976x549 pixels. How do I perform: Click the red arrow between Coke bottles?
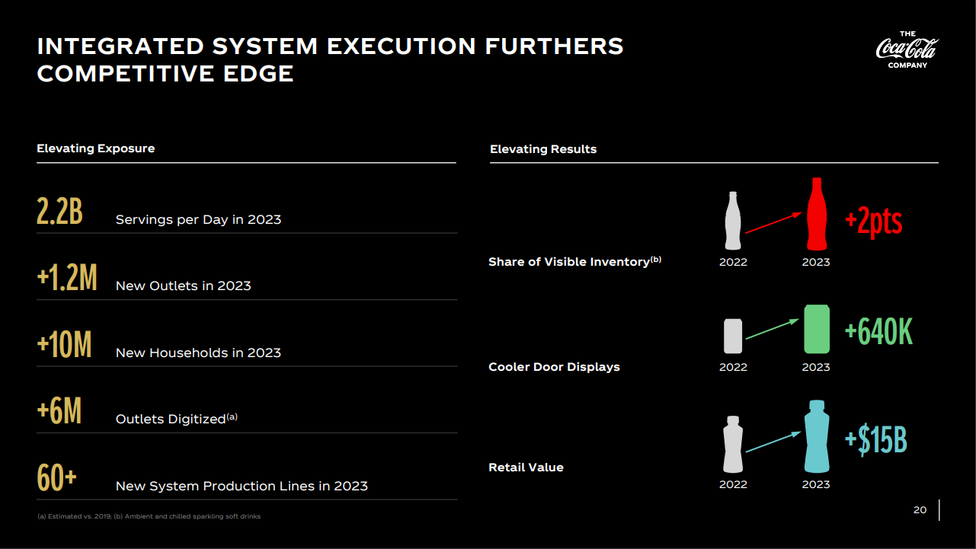click(773, 222)
